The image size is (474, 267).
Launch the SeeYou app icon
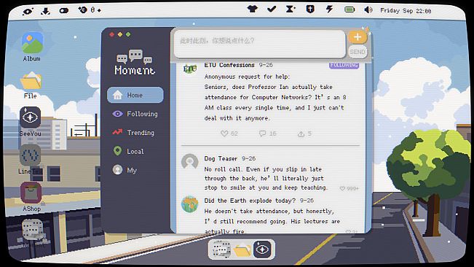click(31, 117)
